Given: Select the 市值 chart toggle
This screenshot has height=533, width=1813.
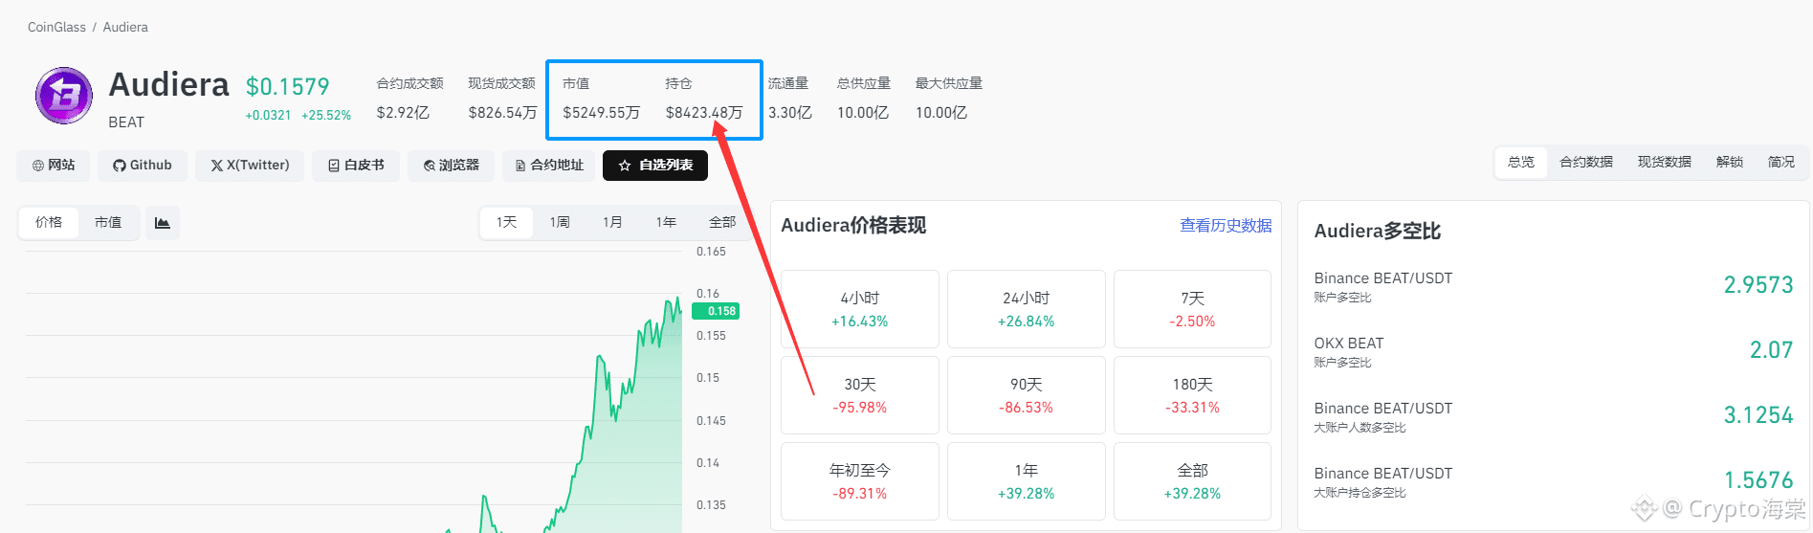Looking at the screenshot, I should coord(108,223).
